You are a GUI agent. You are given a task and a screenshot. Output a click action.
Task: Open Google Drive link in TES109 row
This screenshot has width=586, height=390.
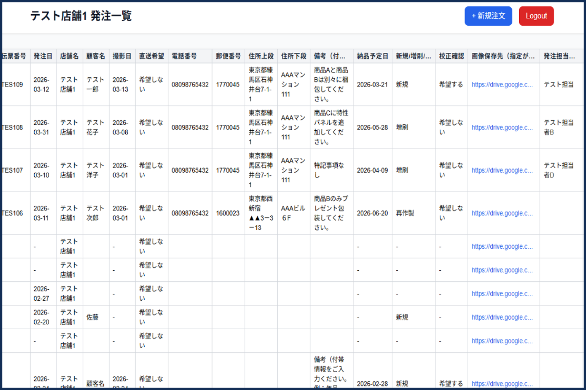pos(502,84)
